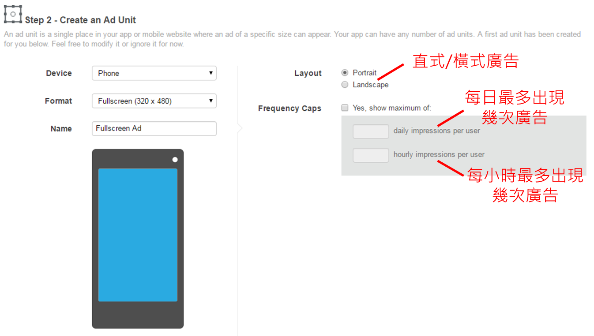
Task: Click the hourly impressions per user field
Action: point(371,155)
